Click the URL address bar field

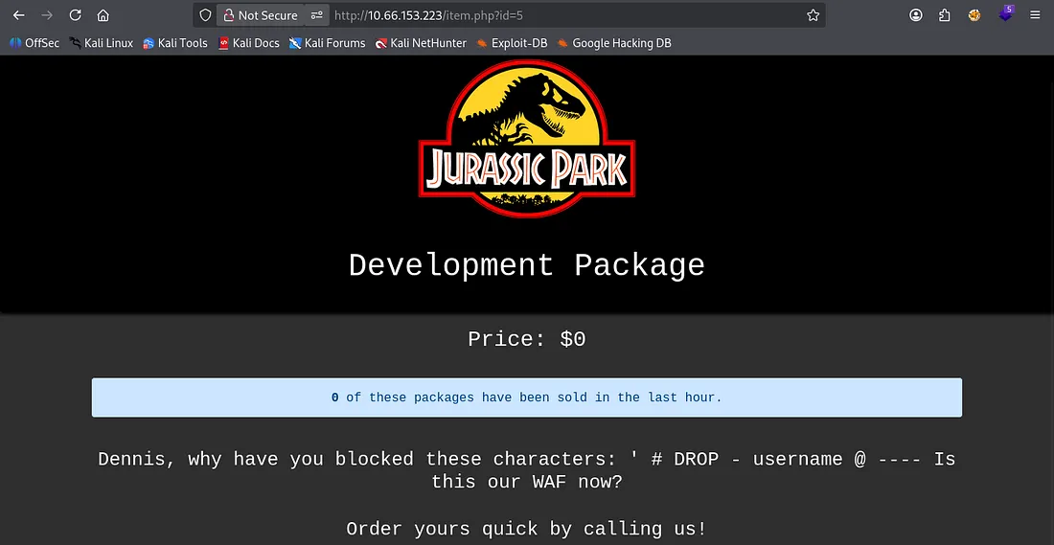coord(565,15)
